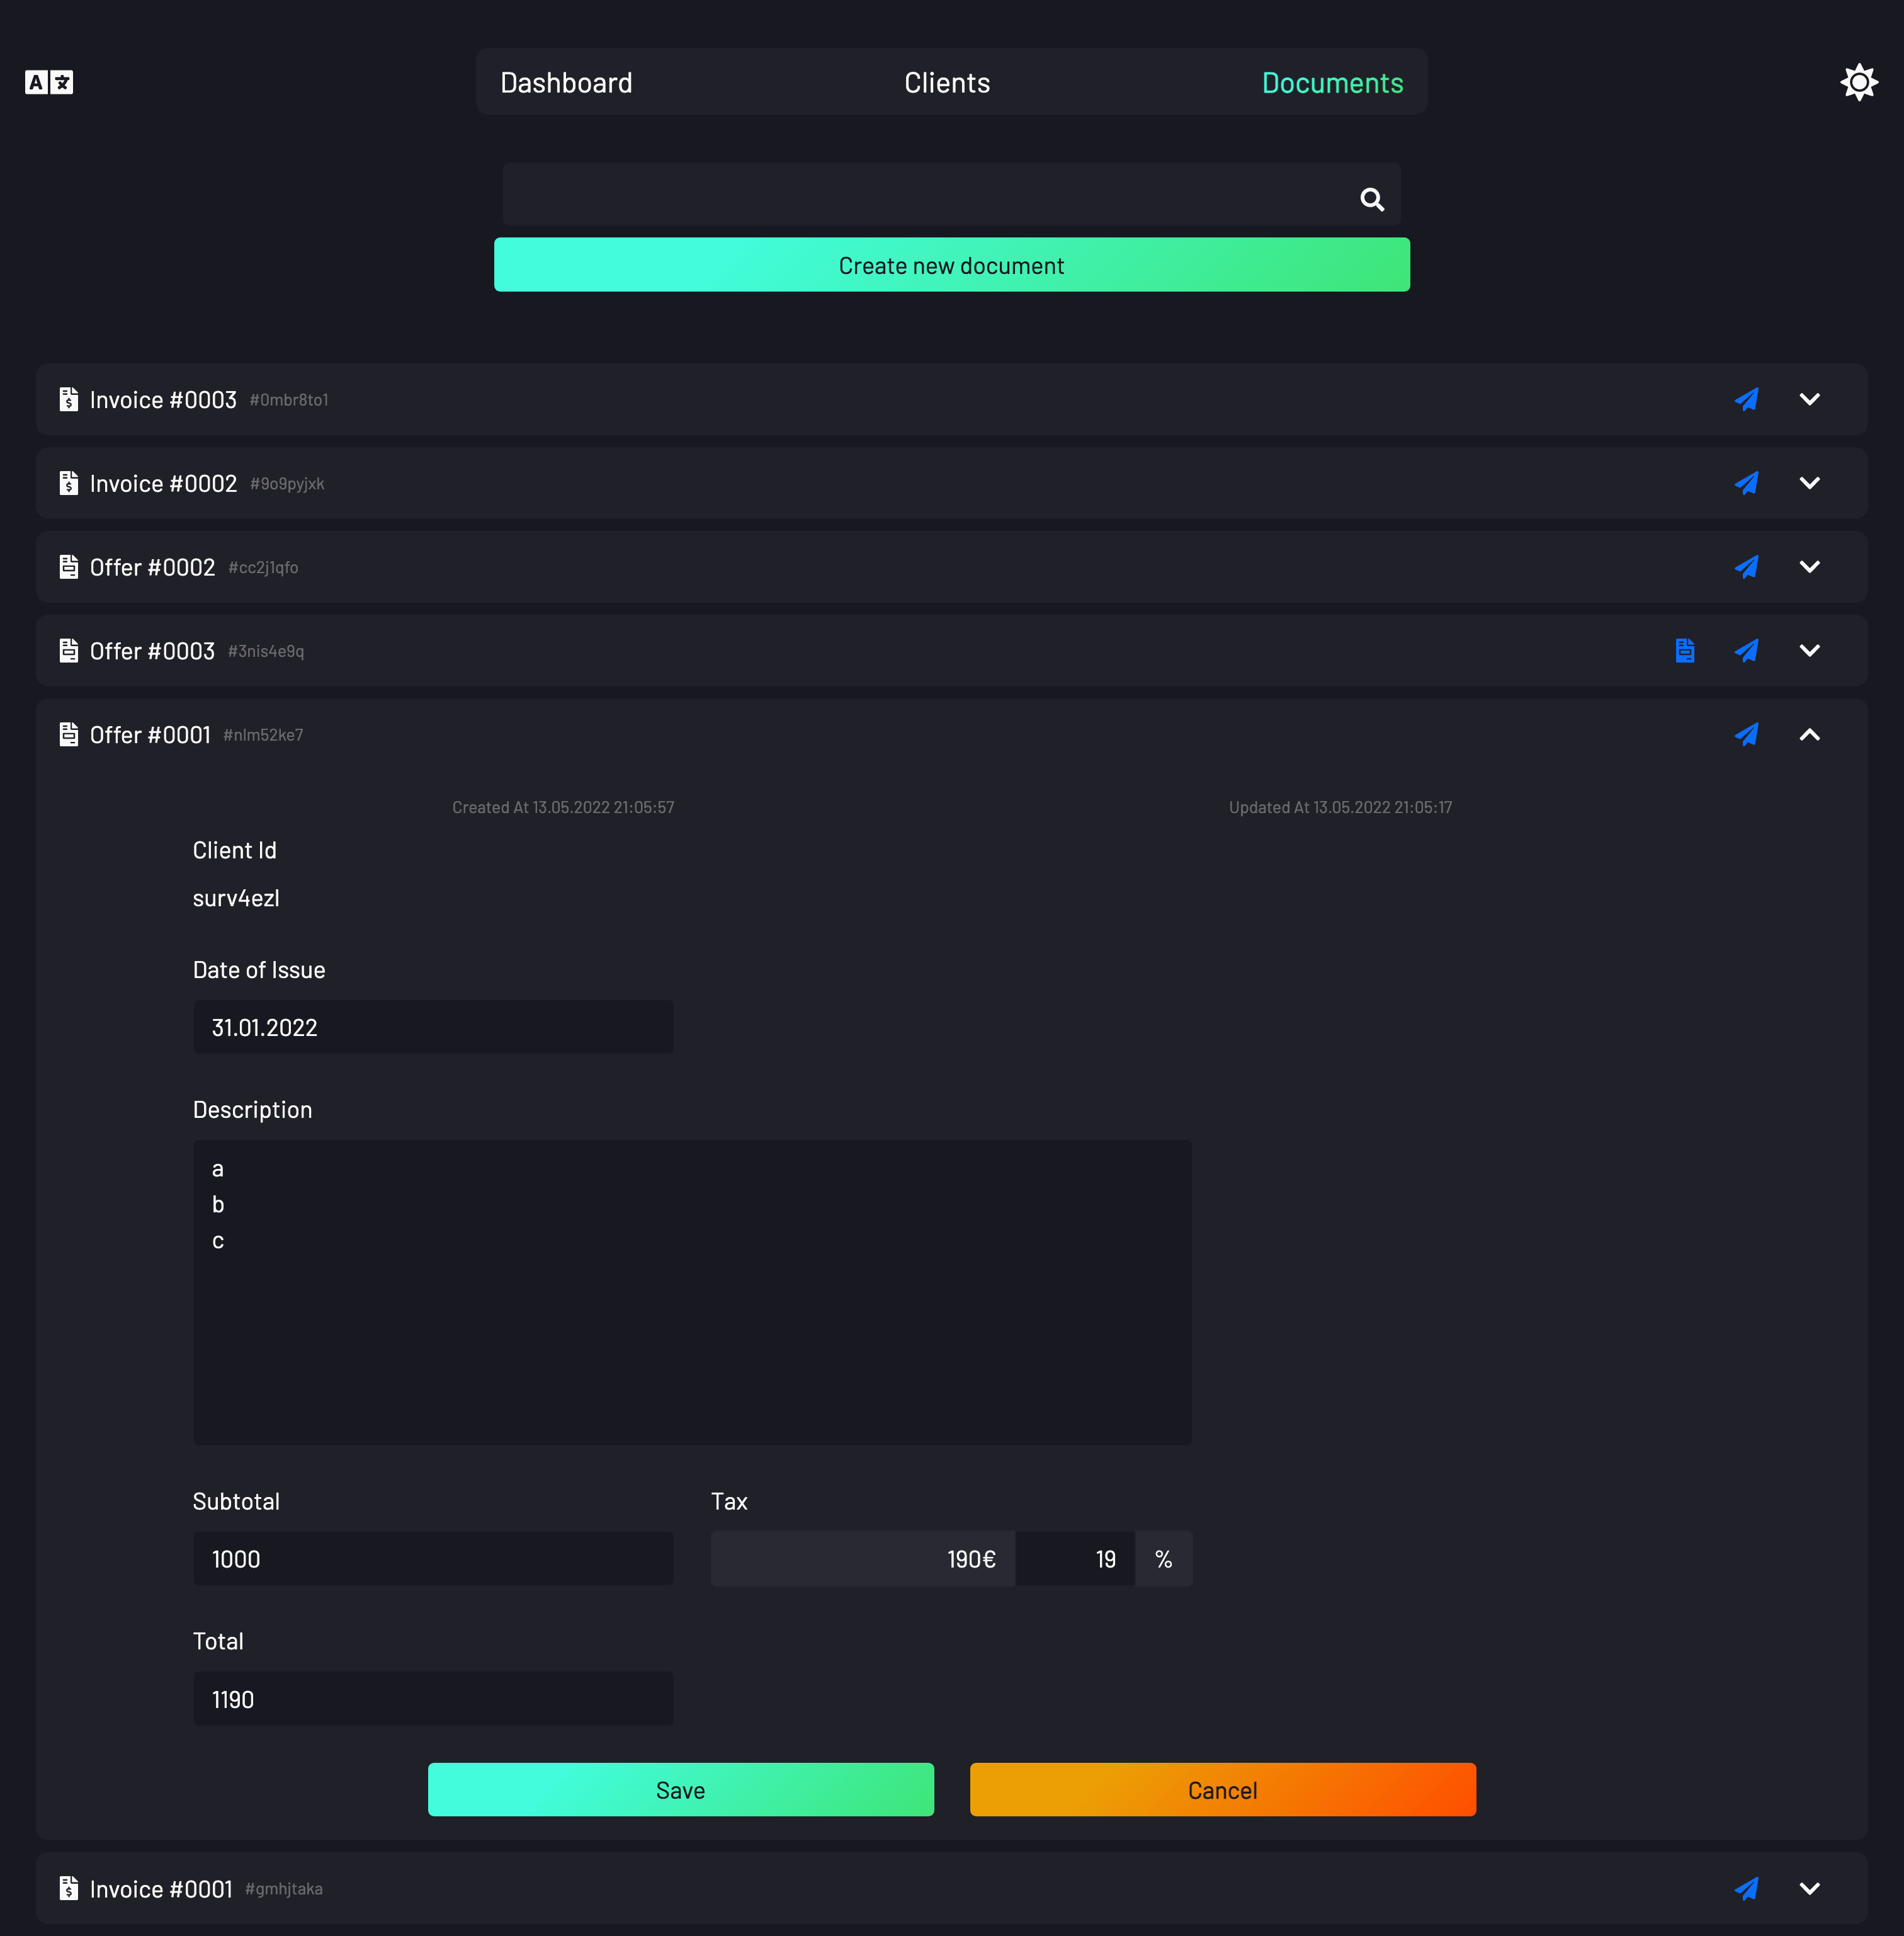Image resolution: width=1904 pixels, height=1936 pixels.
Task: Collapse the Offer #0001 panel
Action: coord(1809,734)
